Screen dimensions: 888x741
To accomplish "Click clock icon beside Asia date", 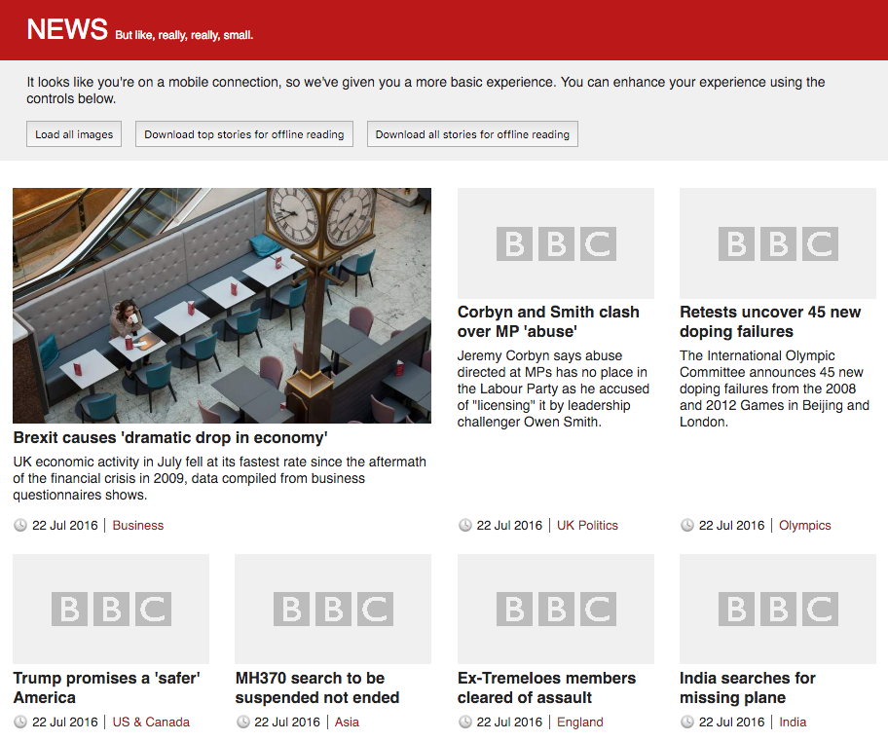I will pos(243,722).
